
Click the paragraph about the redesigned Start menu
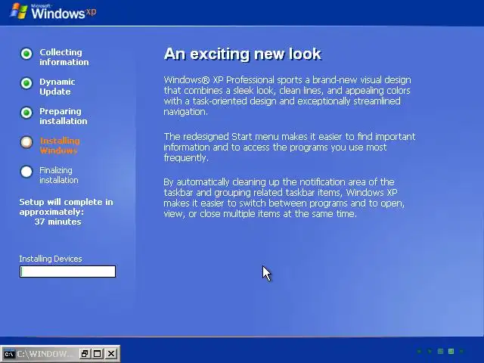click(290, 147)
